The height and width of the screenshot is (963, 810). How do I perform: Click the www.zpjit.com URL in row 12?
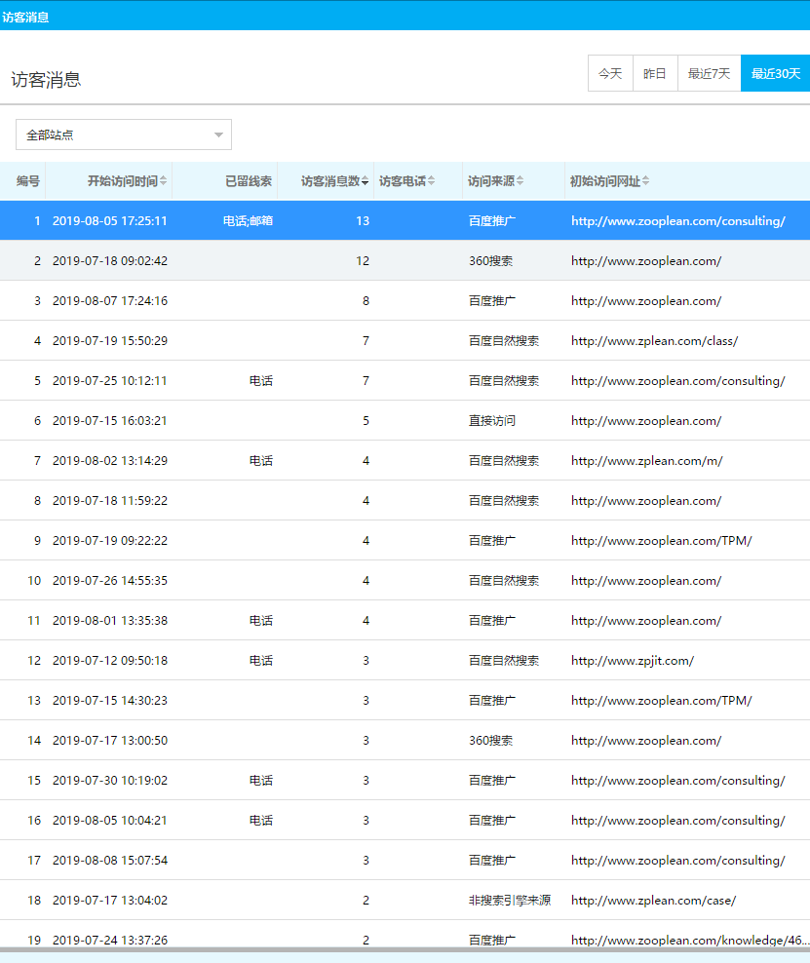(632, 661)
